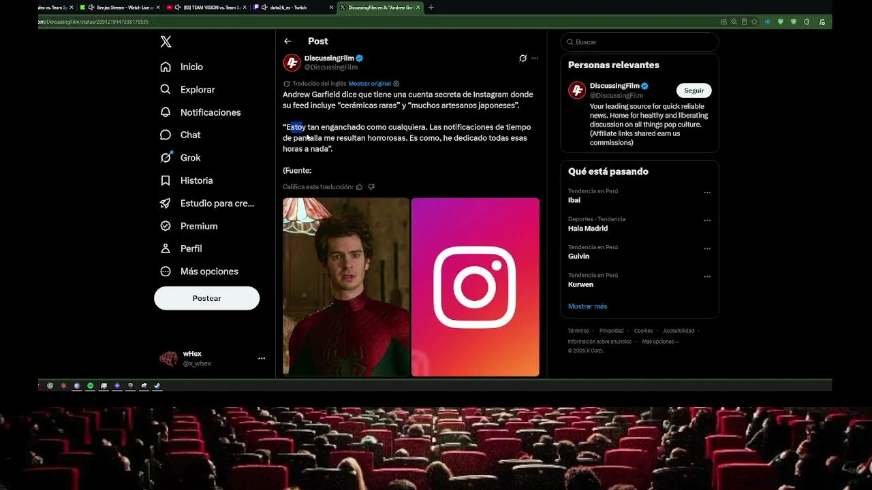Screen dimensions: 872x490
Task: Open the Accesibilidad footer link
Action: click(x=679, y=331)
